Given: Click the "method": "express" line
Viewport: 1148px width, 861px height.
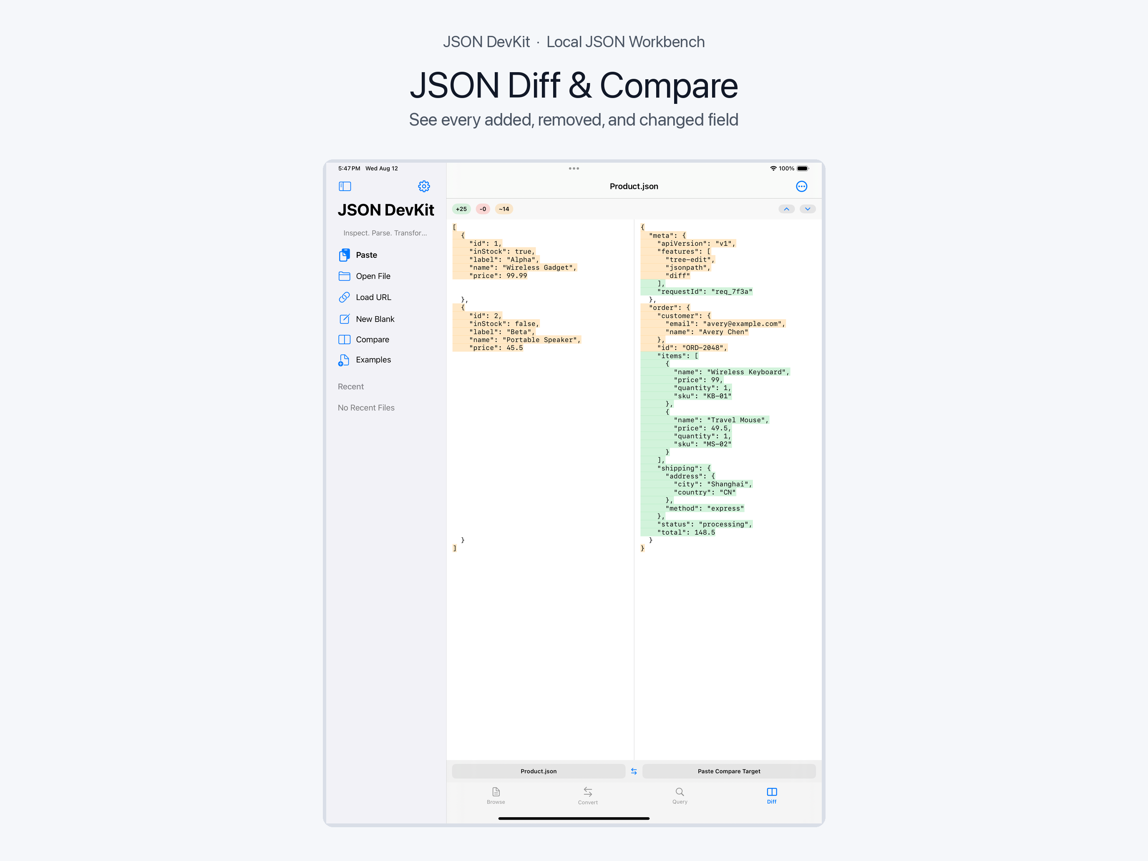Looking at the screenshot, I should [704, 508].
